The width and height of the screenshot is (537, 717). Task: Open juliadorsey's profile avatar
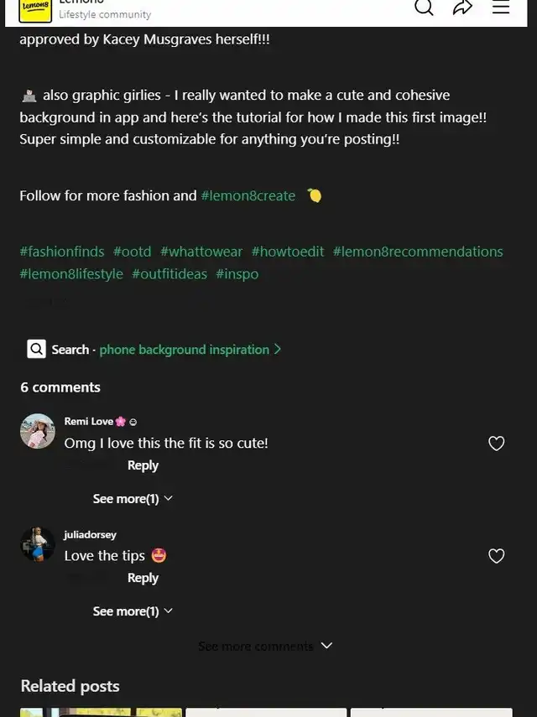(x=38, y=544)
